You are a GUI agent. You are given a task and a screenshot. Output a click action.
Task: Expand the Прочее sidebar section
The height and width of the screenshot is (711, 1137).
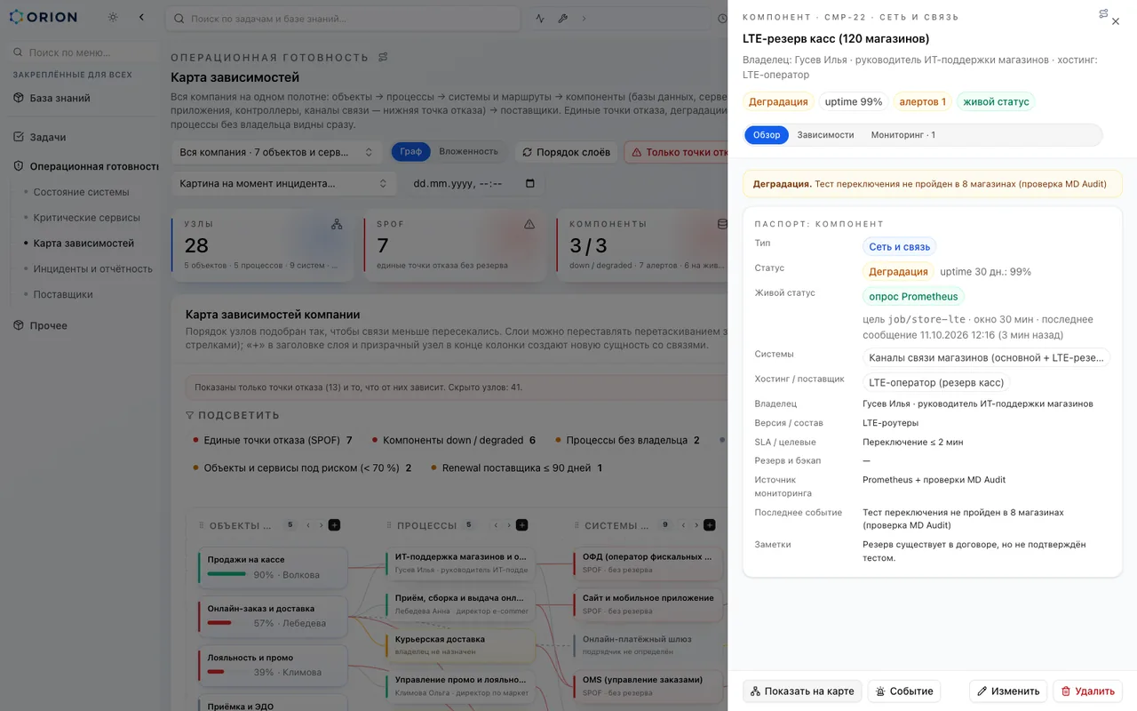tap(41, 325)
